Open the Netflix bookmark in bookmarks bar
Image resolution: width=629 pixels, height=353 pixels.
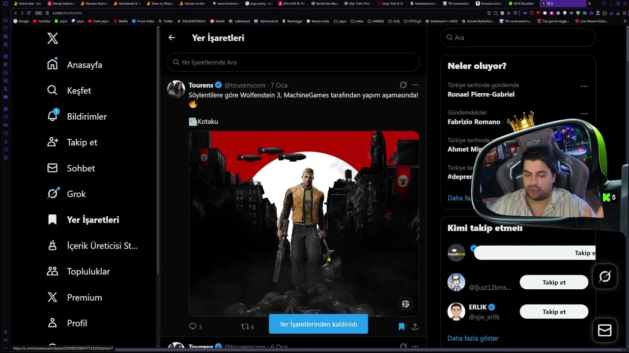coord(120,21)
